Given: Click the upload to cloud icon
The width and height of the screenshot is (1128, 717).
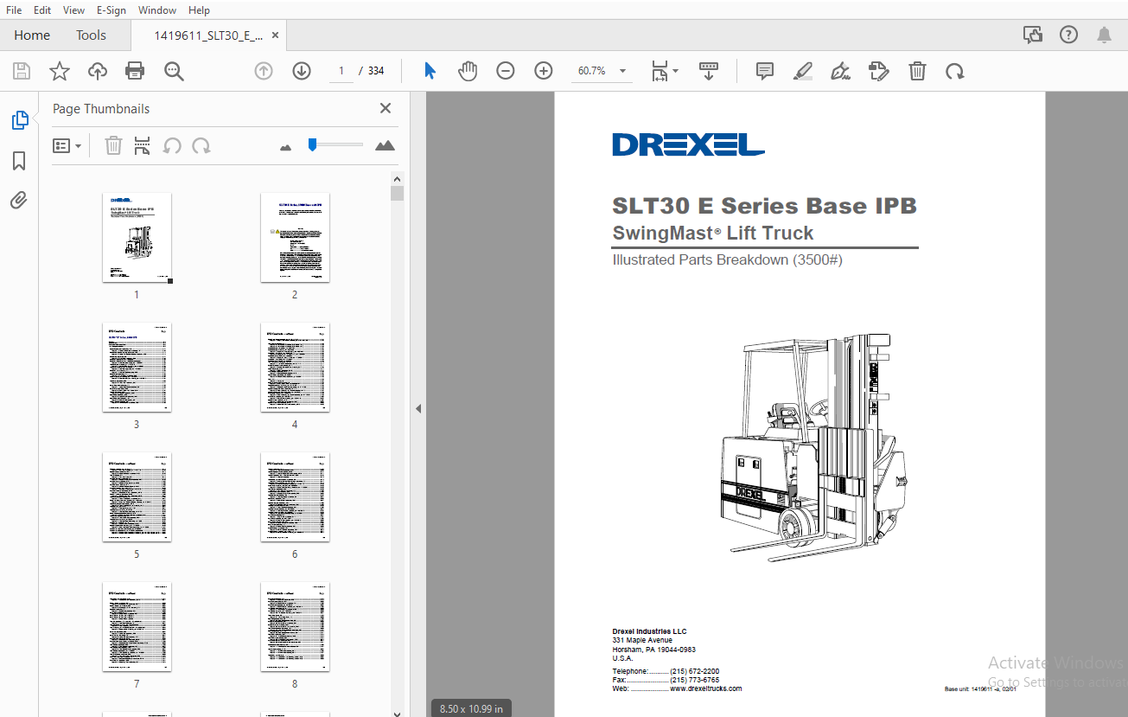Looking at the screenshot, I should point(98,71).
